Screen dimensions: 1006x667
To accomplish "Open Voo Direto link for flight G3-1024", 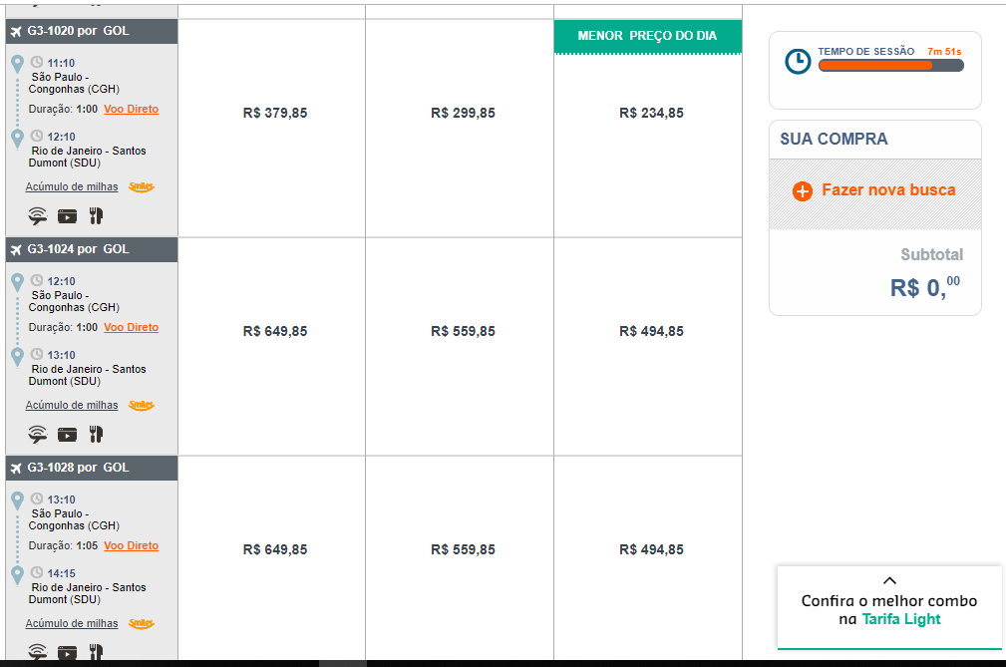I will tap(131, 327).
